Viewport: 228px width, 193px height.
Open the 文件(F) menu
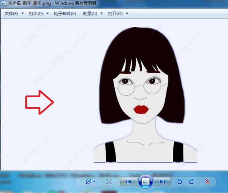pyautogui.click(x=11, y=14)
